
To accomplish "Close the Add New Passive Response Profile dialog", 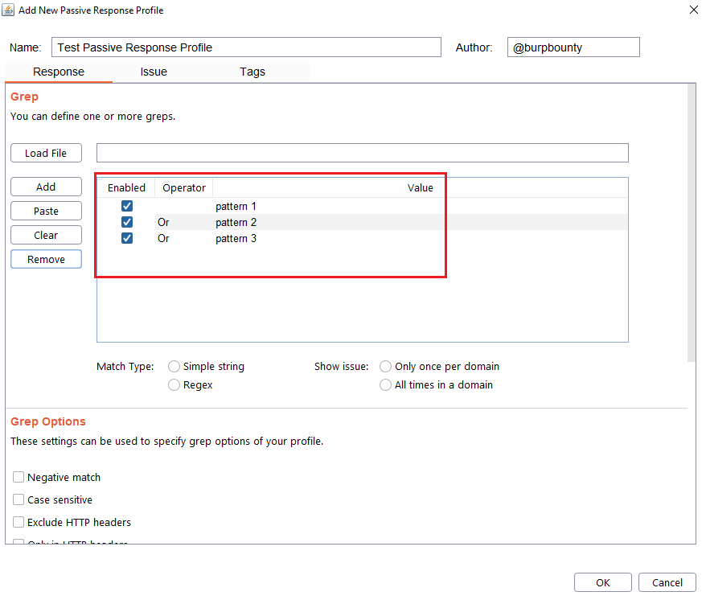I will (x=693, y=10).
